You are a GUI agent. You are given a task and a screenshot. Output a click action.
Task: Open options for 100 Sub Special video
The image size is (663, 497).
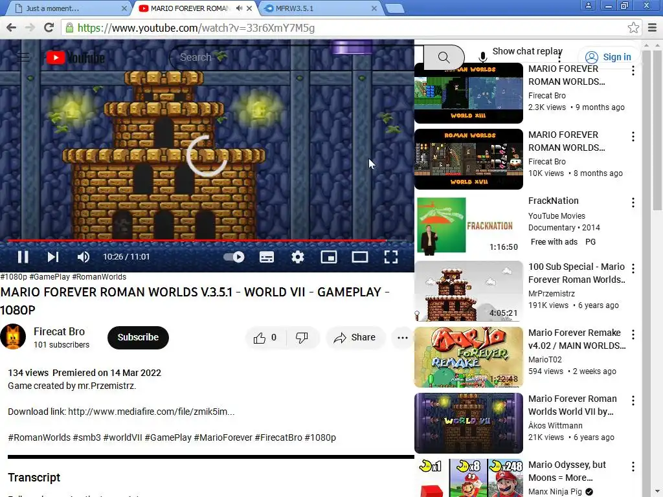633,269
